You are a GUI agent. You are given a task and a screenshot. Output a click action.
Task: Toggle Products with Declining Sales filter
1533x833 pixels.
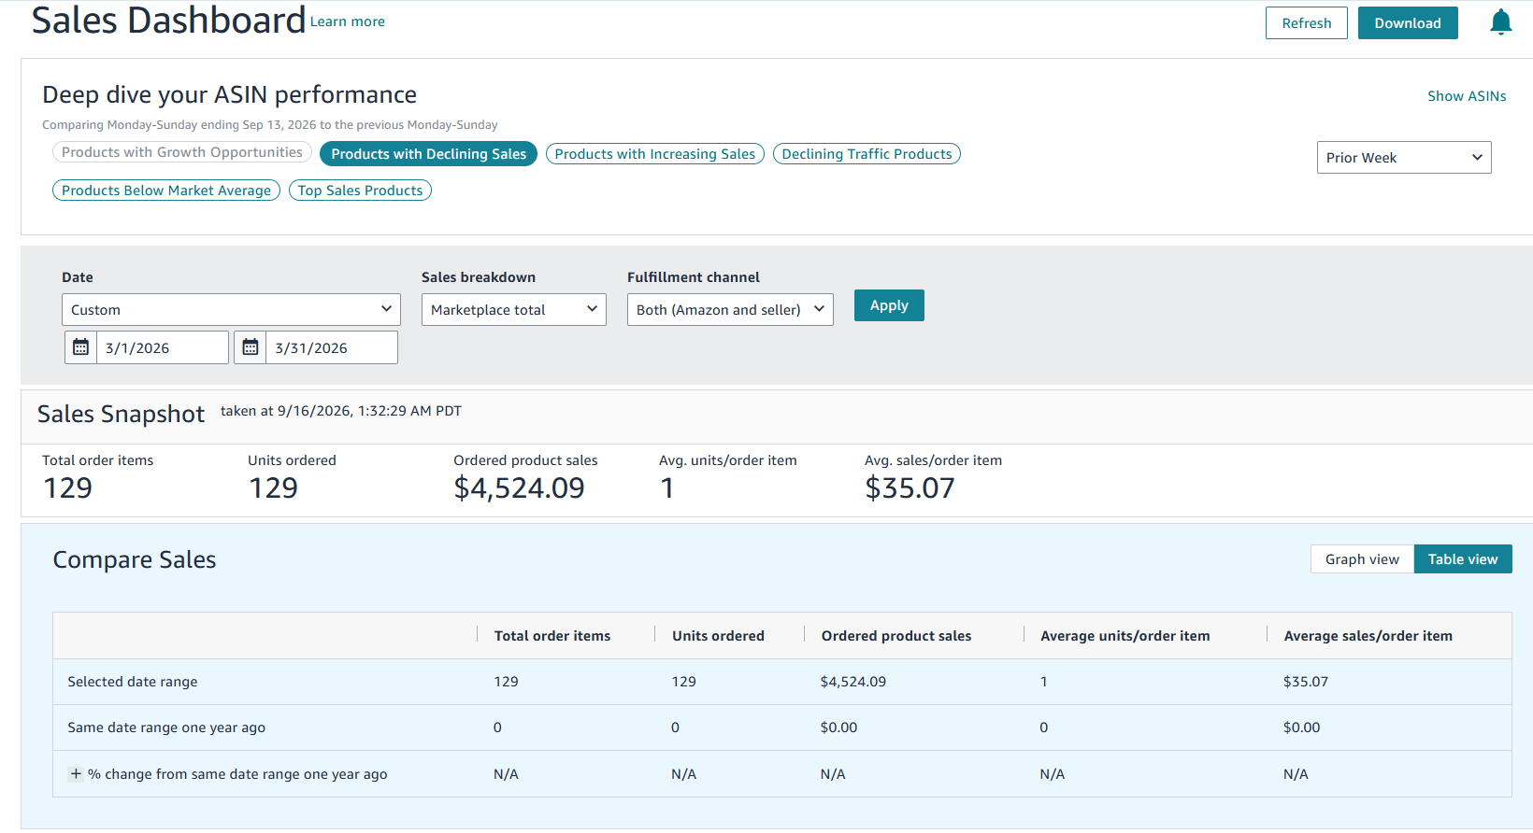[428, 154]
